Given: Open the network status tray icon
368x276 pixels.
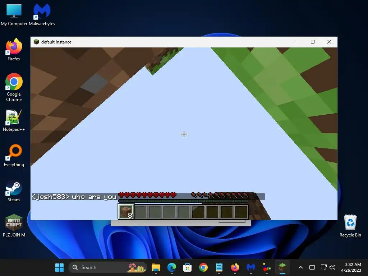Looking at the screenshot, I should pyautogui.click(x=323, y=267).
